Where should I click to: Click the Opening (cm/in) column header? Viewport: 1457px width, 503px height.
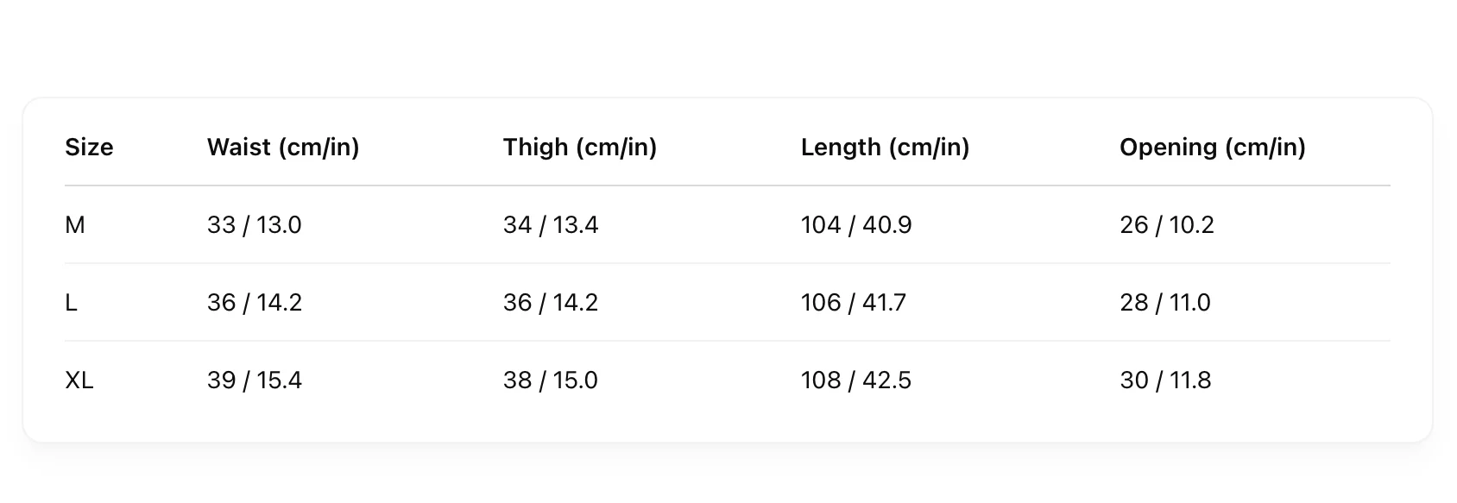coord(1212,148)
